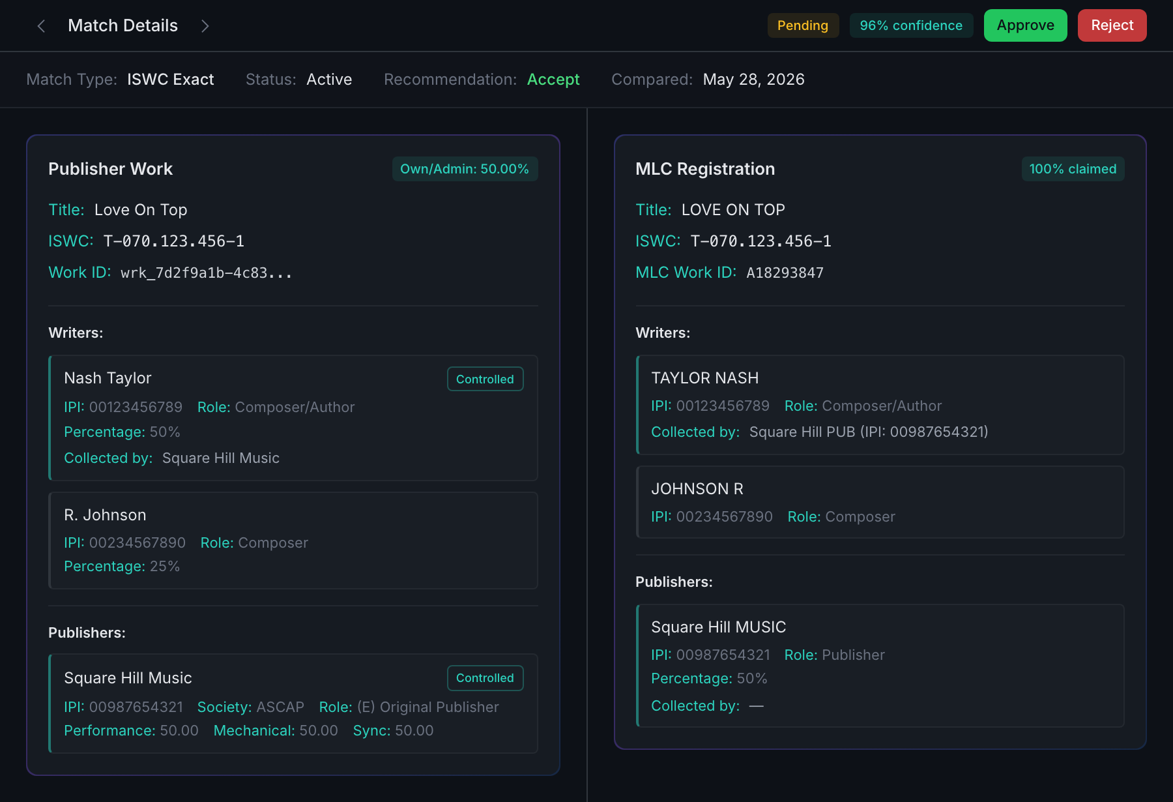
Task: Select the Active status value
Action: pos(329,80)
